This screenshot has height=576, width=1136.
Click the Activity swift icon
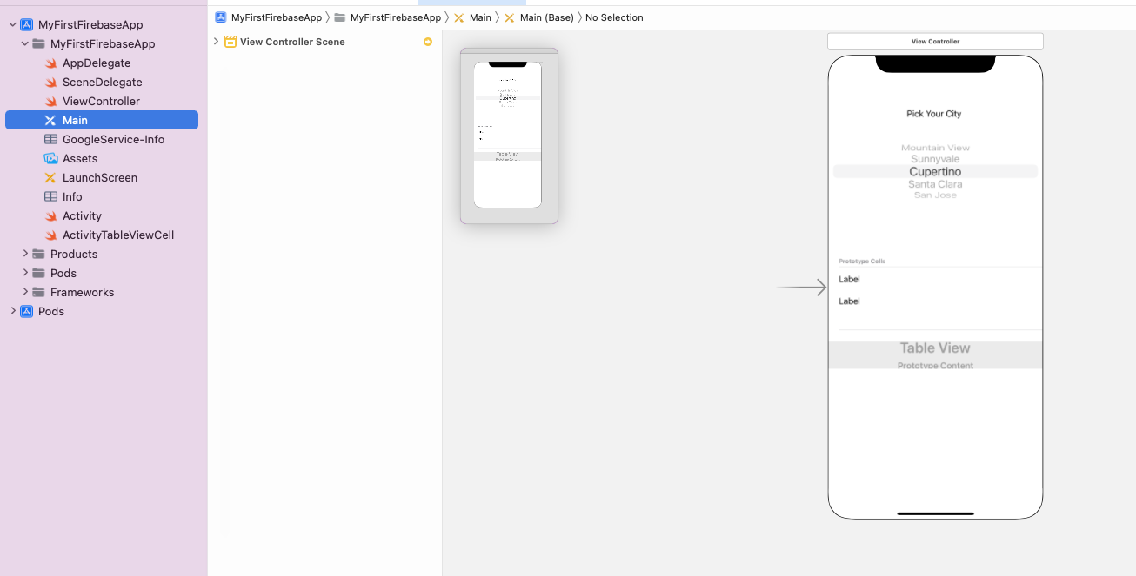[x=50, y=216]
